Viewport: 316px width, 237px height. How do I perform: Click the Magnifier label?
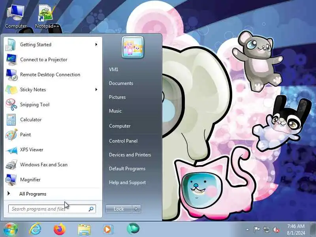pyautogui.click(x=30, y=180)
